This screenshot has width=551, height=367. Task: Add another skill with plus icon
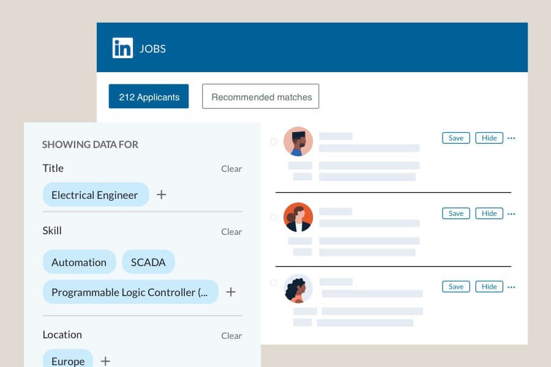point(231,292)
